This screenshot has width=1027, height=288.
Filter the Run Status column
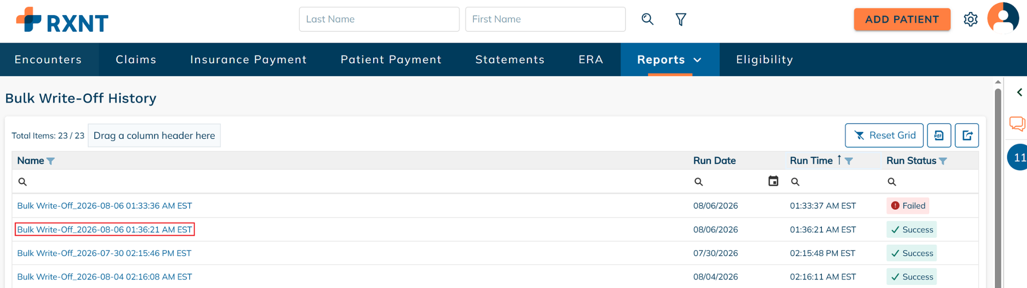pyautogui.click(x=943, y=161)
